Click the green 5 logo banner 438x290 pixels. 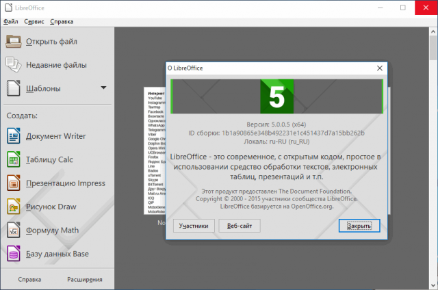276,96
